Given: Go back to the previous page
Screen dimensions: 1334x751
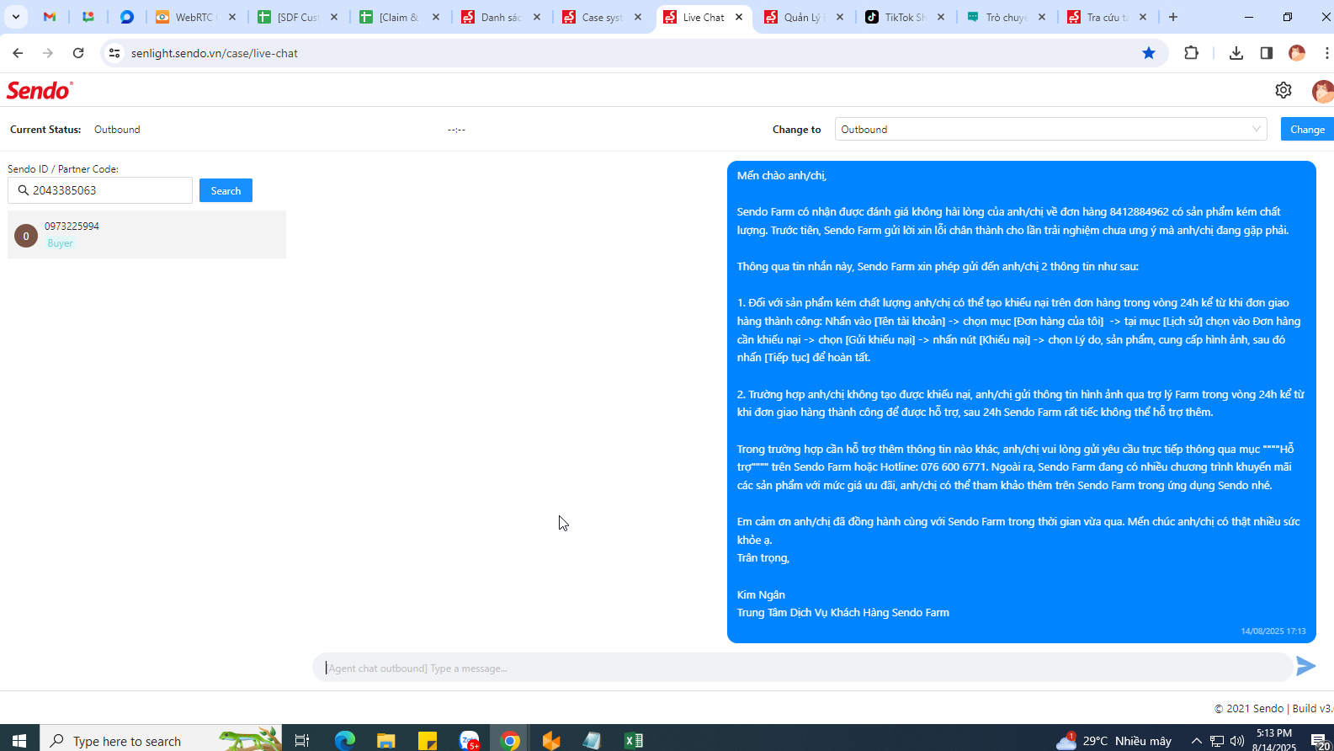Looking at the screenshot, I should [18, 53].
